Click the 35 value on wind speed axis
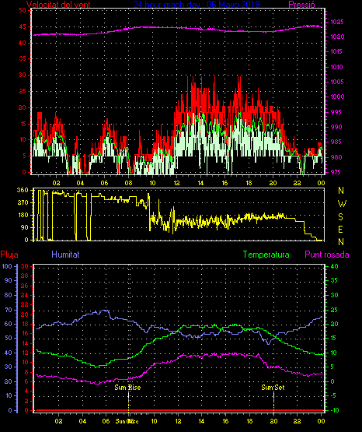 [23, 58]
